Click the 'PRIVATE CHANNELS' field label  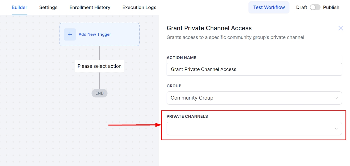pyautogui.click(x=187, y=116)
